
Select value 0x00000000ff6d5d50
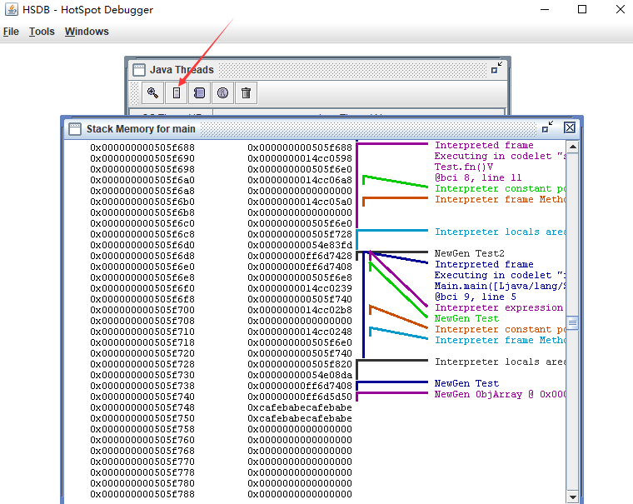coord(300,397)
